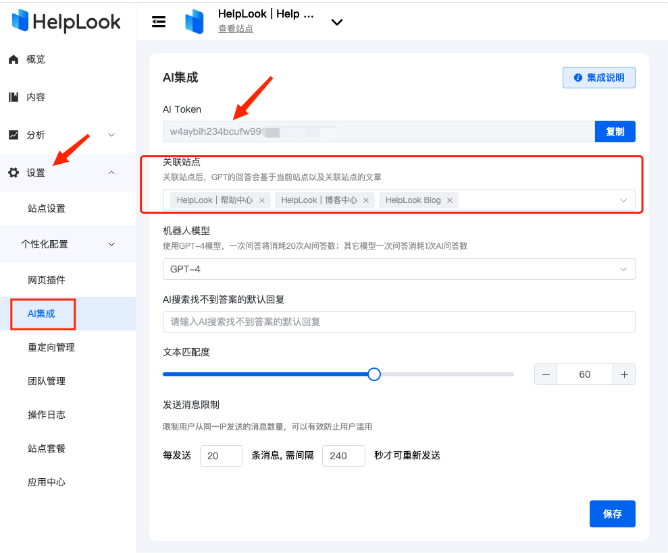The width and height of the screenshot is (668, 553).
Task: Click the 保存 button
Action: pyautogui.click(x=612, y=514)
